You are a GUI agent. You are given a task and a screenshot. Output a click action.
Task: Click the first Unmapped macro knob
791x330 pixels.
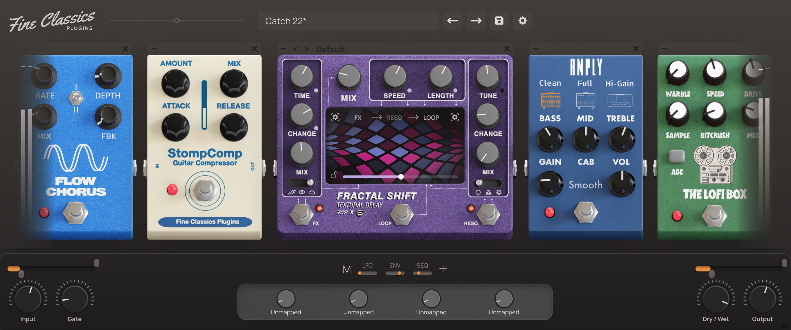click(286, 299)
